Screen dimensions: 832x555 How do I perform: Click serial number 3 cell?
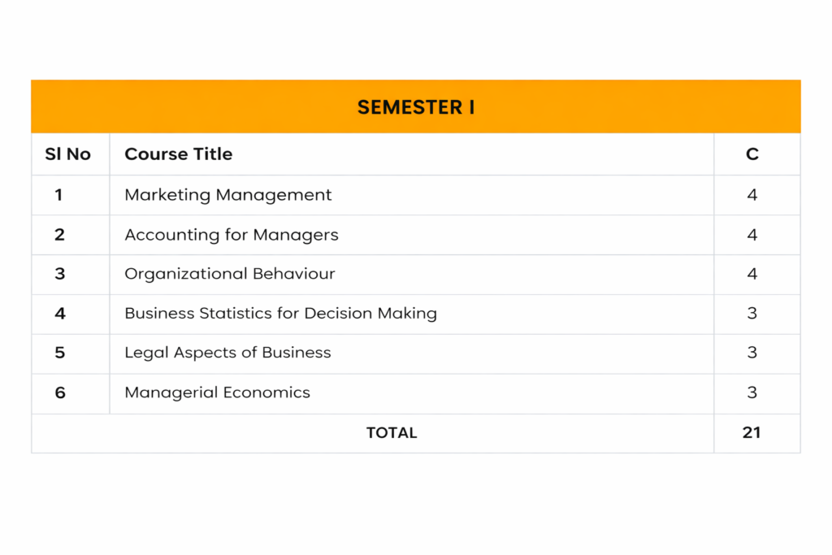[x=59, y=274]
